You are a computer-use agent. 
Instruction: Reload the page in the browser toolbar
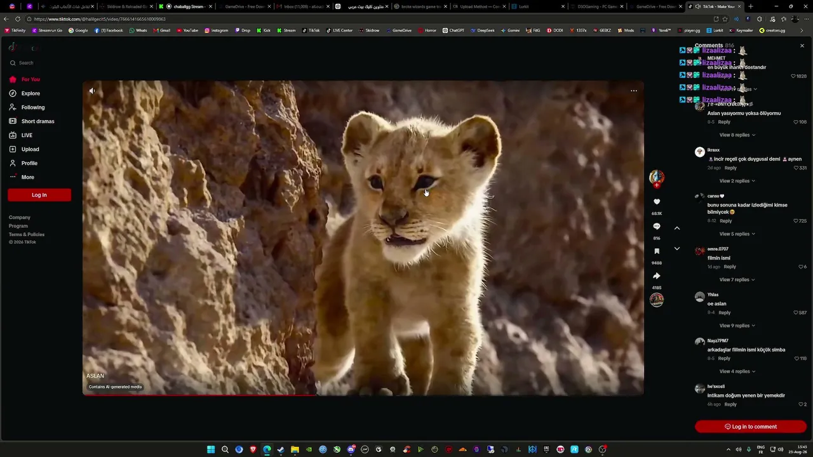click(17, 19)
